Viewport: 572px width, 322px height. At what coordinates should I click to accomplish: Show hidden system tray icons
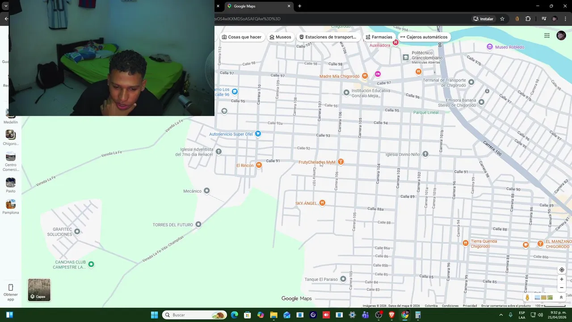[x=501, y=315]
